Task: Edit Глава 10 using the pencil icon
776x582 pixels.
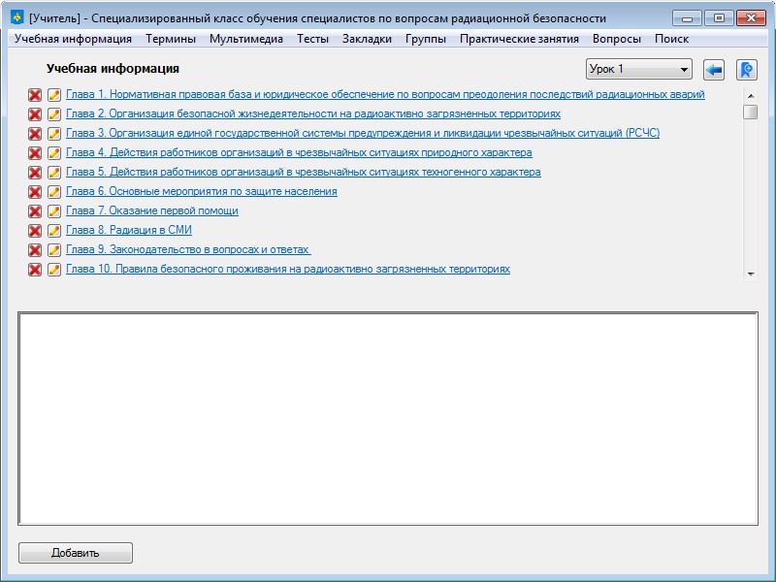Action: coord(54,270)
